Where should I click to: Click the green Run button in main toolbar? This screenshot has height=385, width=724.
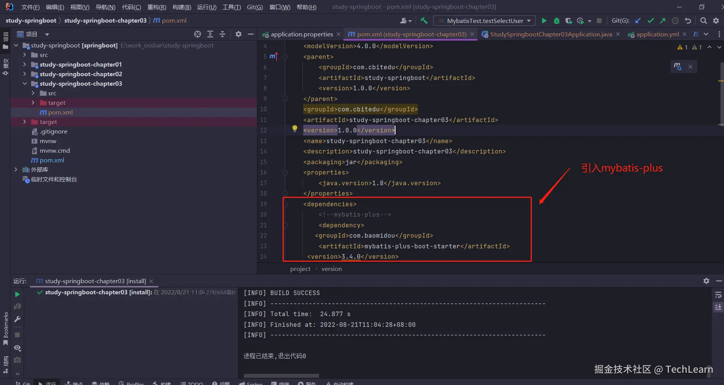[x=544, y=21]
